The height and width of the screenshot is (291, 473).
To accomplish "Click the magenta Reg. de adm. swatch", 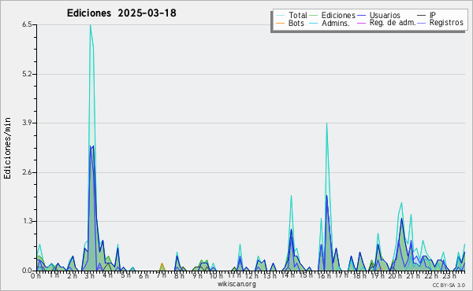I will point(361,23).
